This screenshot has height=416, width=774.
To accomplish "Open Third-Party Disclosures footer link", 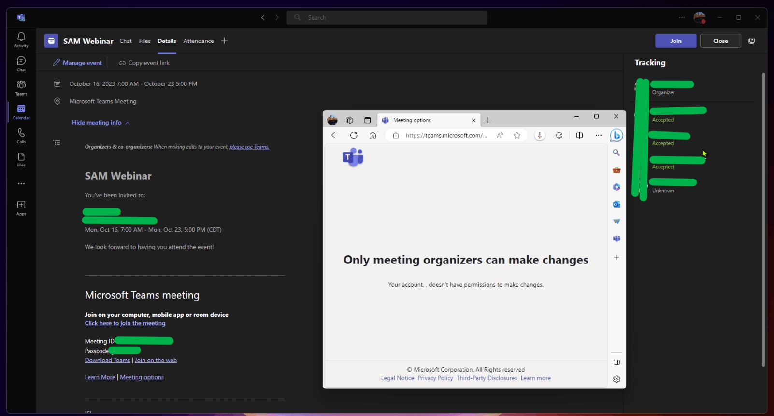I will pos(487,378).
